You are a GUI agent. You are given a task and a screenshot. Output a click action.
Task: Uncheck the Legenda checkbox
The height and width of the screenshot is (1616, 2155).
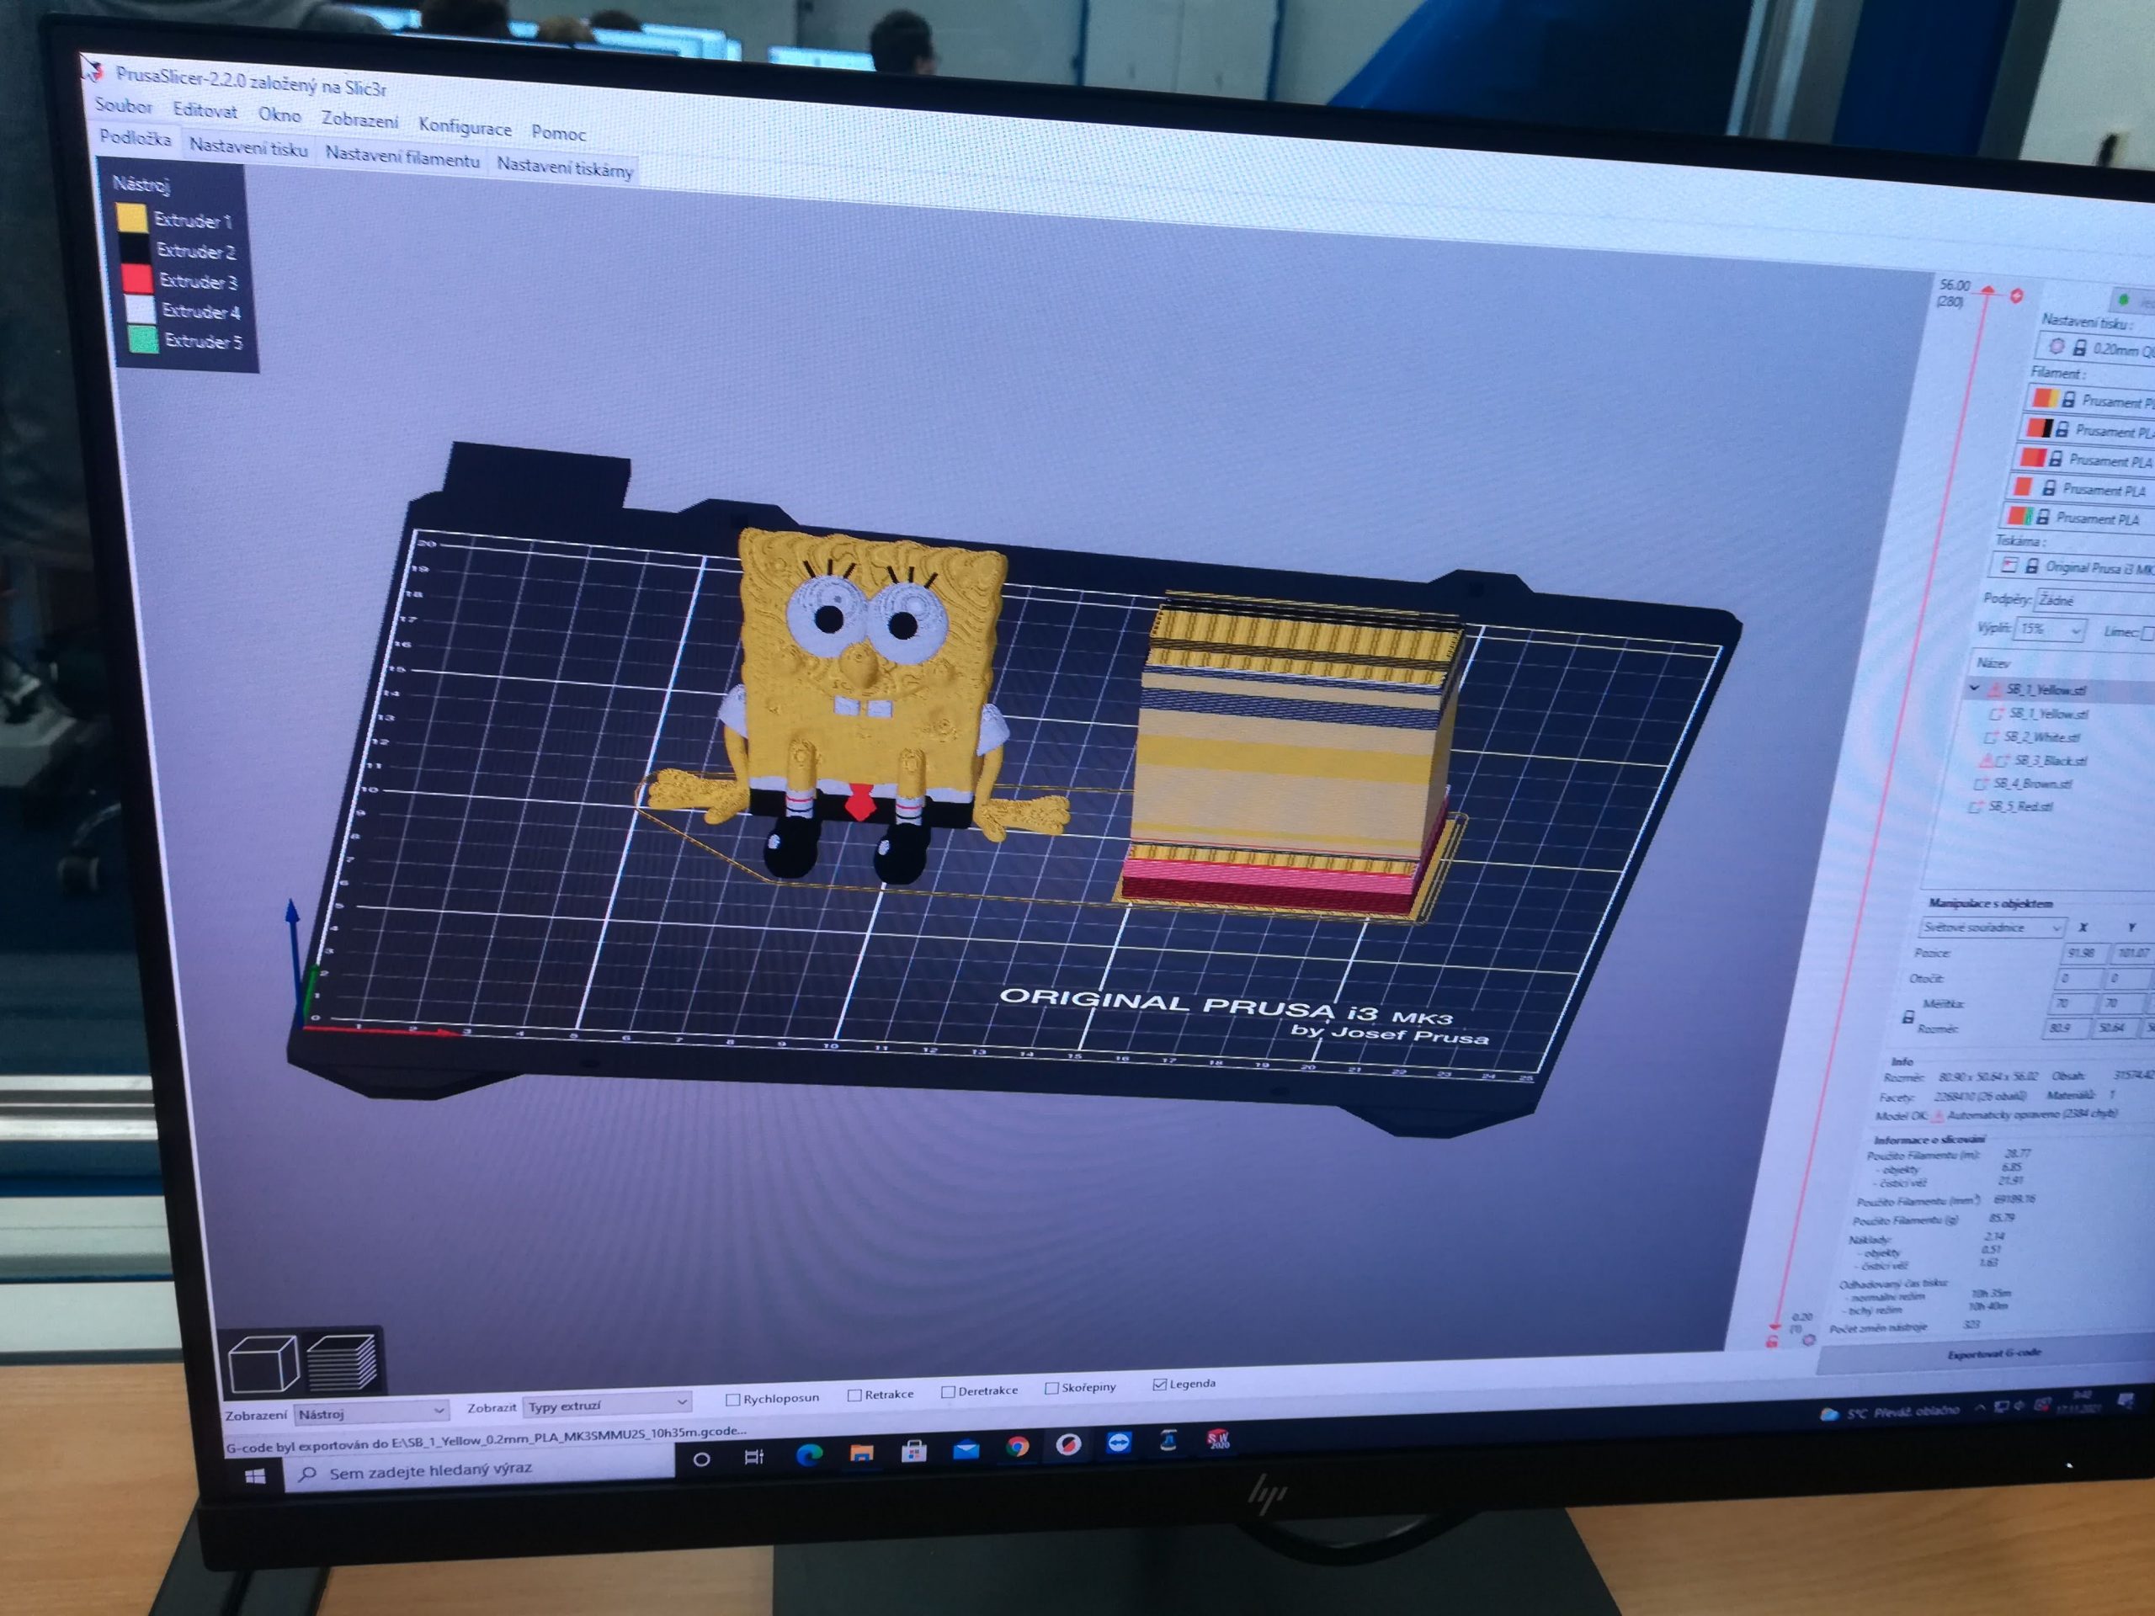coord(1159,1385)
